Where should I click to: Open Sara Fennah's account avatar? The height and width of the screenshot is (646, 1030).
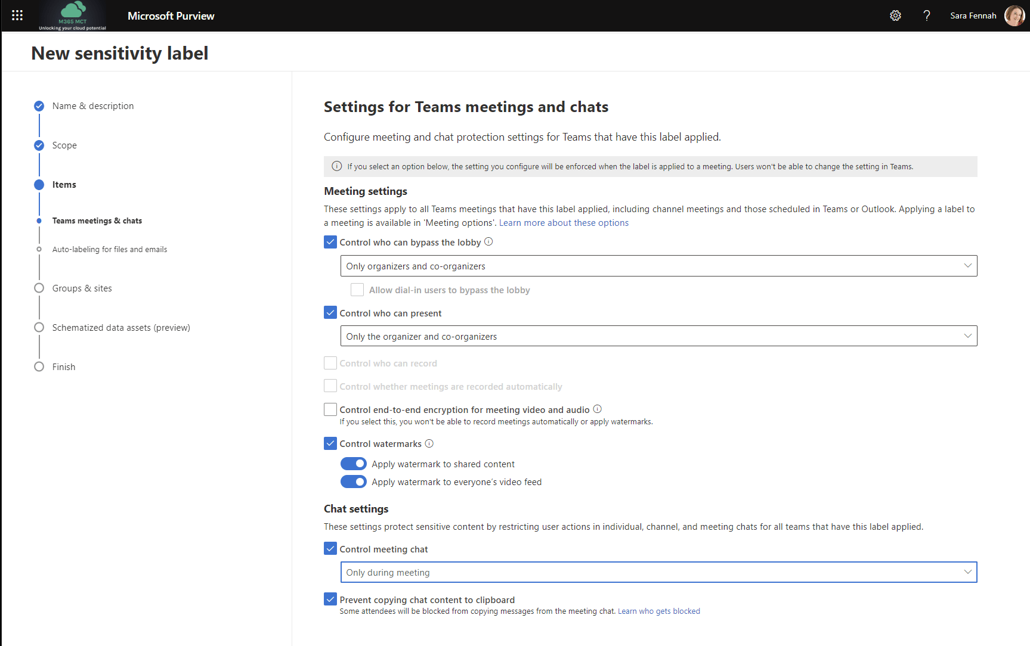pyautogui.click(x=1014, y=15)
